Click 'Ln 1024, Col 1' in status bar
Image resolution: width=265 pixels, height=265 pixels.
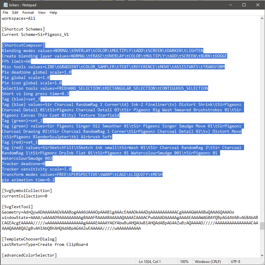[x=150, y=262]
